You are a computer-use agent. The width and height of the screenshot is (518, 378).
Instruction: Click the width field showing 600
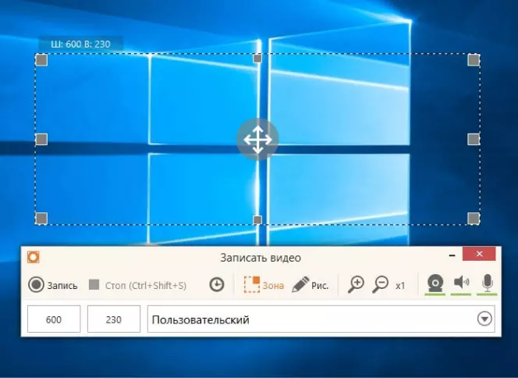(x=54, y=319)
